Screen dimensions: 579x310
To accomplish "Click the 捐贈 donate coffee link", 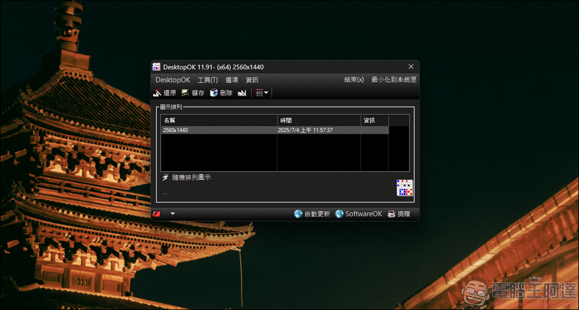I will tap(399, 214).
